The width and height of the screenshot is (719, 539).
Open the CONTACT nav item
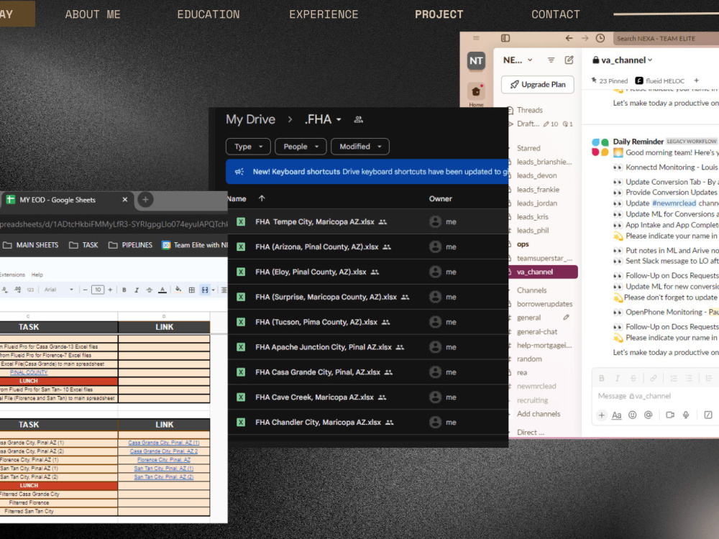[555, 14]
